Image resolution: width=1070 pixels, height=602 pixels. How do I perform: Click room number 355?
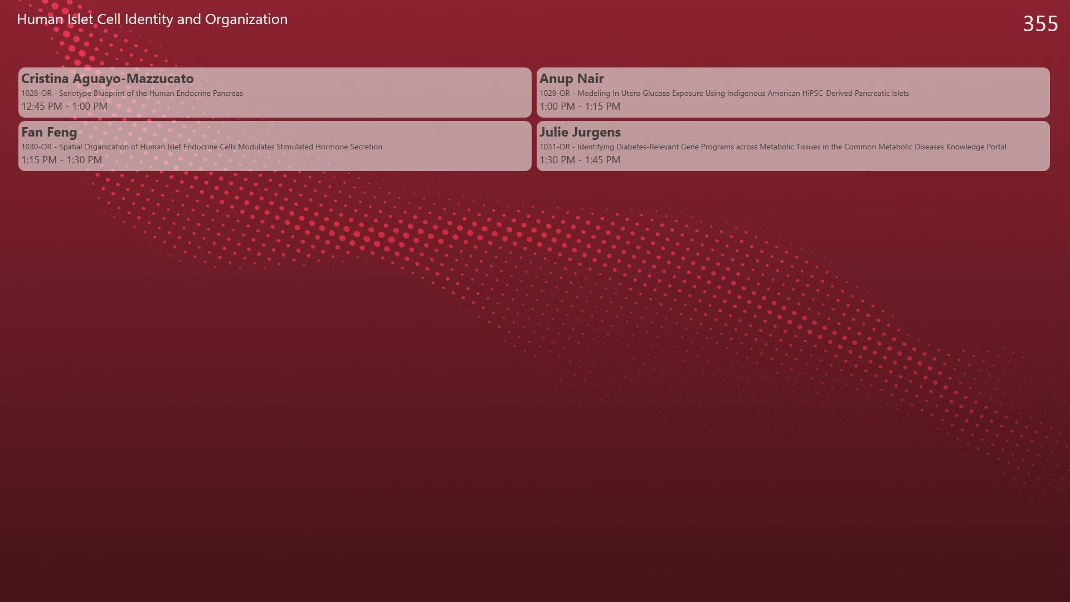click(x=1040, y=23)
